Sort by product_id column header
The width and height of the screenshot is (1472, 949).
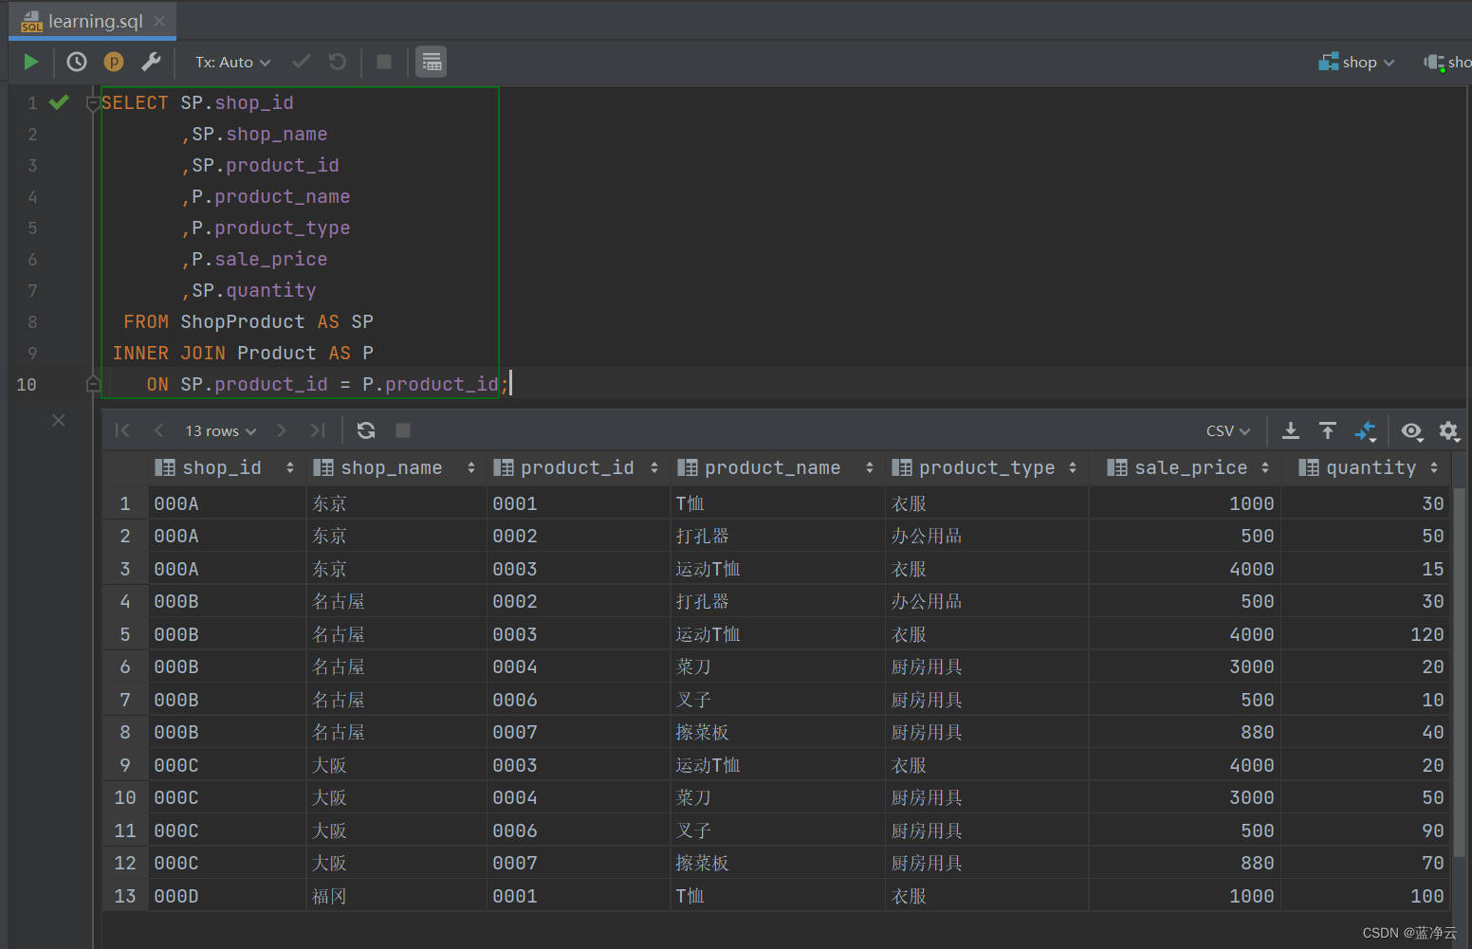pos(579,467)
